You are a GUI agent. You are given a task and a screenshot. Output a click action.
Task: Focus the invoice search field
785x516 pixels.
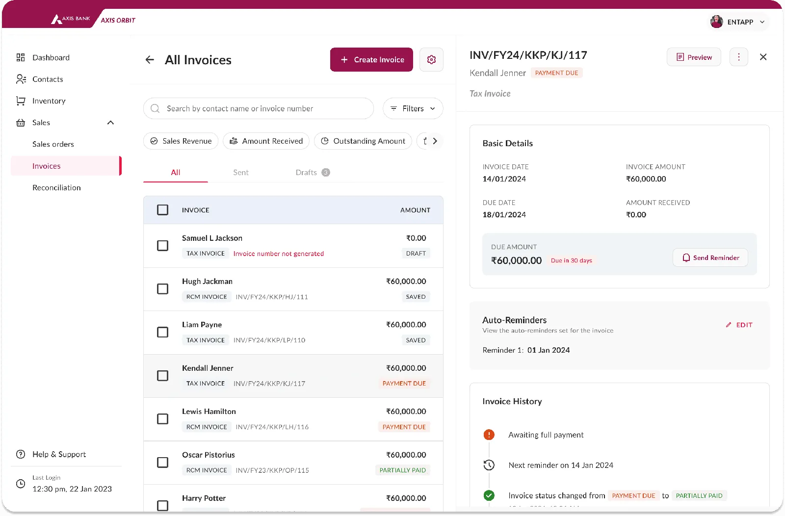click(259, 108)
